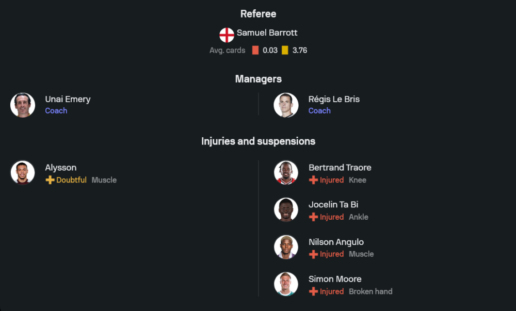Click the Simon Moore player name
Image resolution: width=516 pixels, height=311 pixels.
(334, 279)
